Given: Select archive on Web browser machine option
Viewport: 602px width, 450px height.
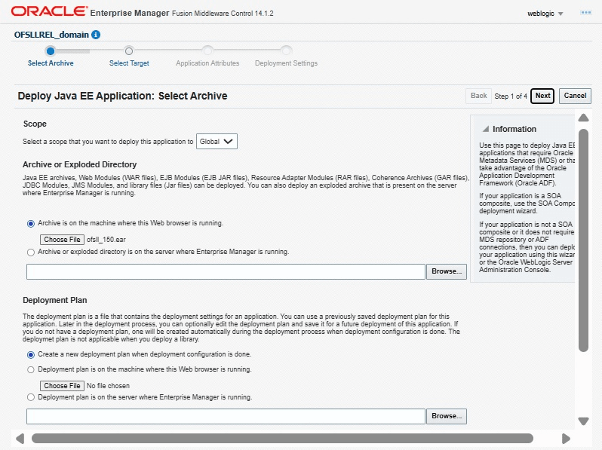Looking at the screenshot, I should coord(31,224).
